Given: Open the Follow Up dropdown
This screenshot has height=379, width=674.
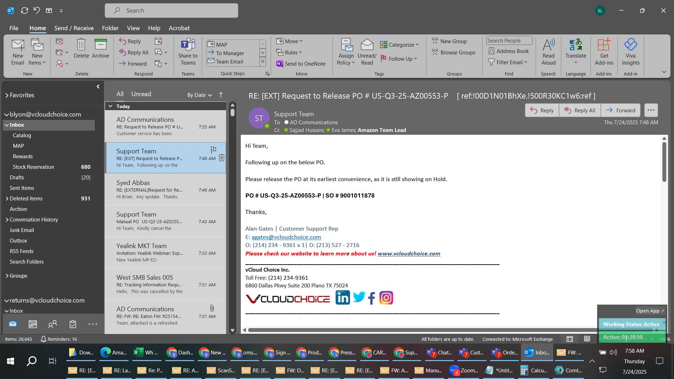Looking at the screenshot, I should coord(399,59).
